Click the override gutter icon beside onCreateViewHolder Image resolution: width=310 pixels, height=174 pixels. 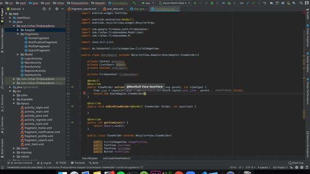73,87
